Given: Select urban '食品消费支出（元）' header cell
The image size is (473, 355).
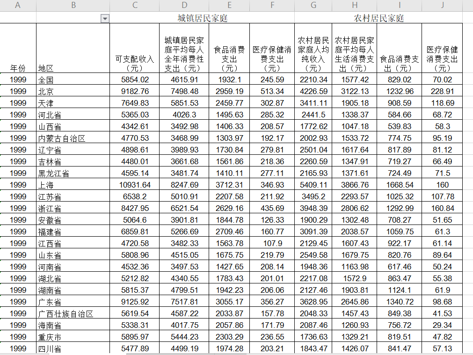Looking at the screenshot, I should pyautogui.click(x=229, y=48).
